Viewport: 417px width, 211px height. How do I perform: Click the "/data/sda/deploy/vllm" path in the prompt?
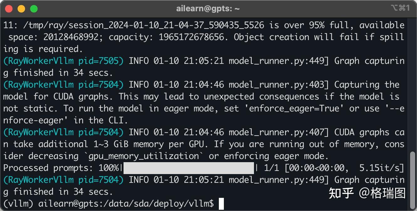157,204
